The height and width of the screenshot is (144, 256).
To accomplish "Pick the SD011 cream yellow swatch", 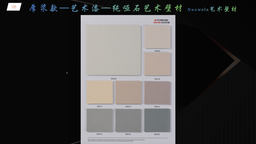I will point(100,92).
